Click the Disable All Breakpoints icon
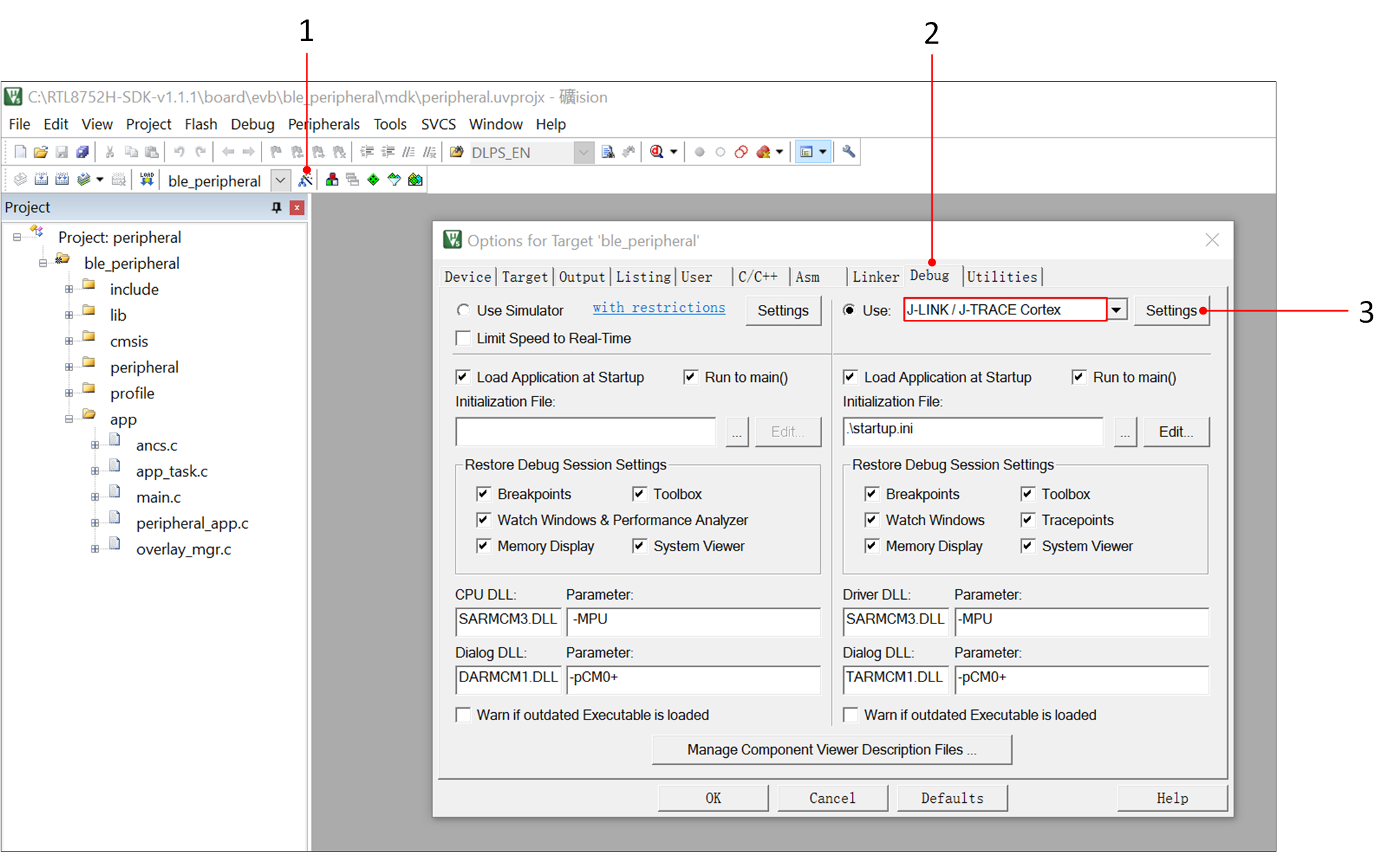This screenshot has width=1393, height=852. (741, 152)
